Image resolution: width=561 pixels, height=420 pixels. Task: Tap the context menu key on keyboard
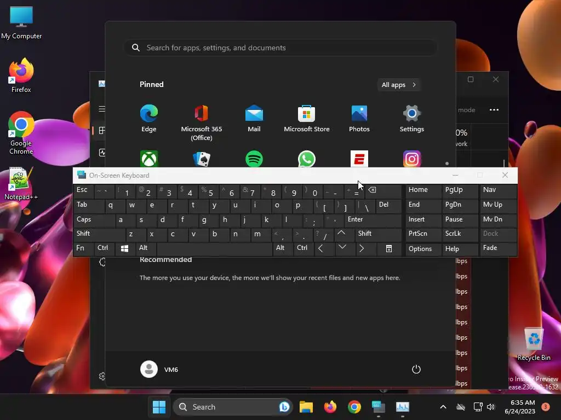tap(389, 249)
